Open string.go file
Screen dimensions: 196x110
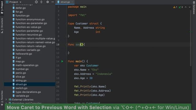coord(21,81)
